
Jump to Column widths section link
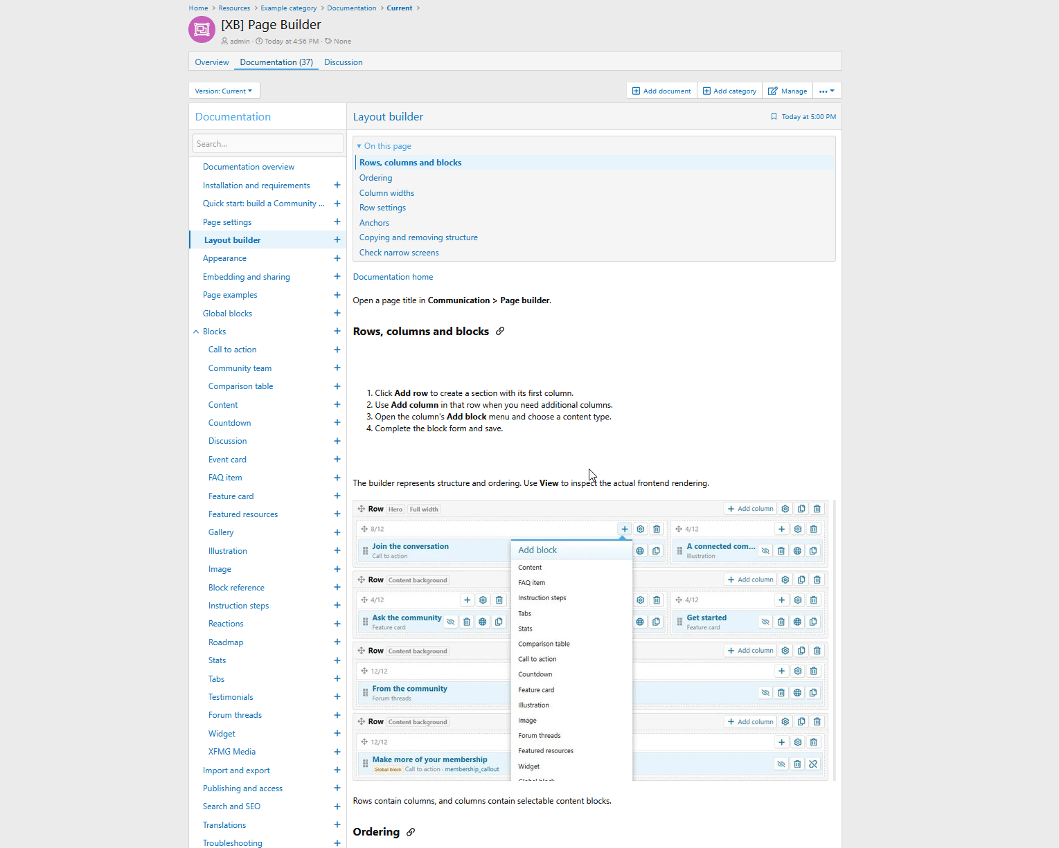click(386, 193)
